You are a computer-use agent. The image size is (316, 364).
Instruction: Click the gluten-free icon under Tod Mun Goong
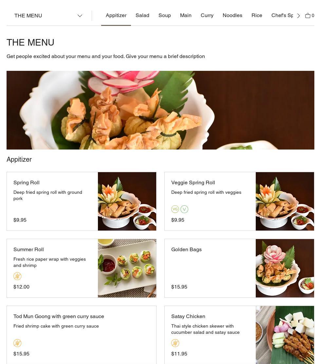click(17, 343)
